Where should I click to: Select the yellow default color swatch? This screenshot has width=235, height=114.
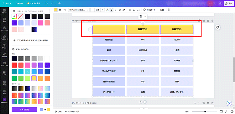(x=34, y=78)
